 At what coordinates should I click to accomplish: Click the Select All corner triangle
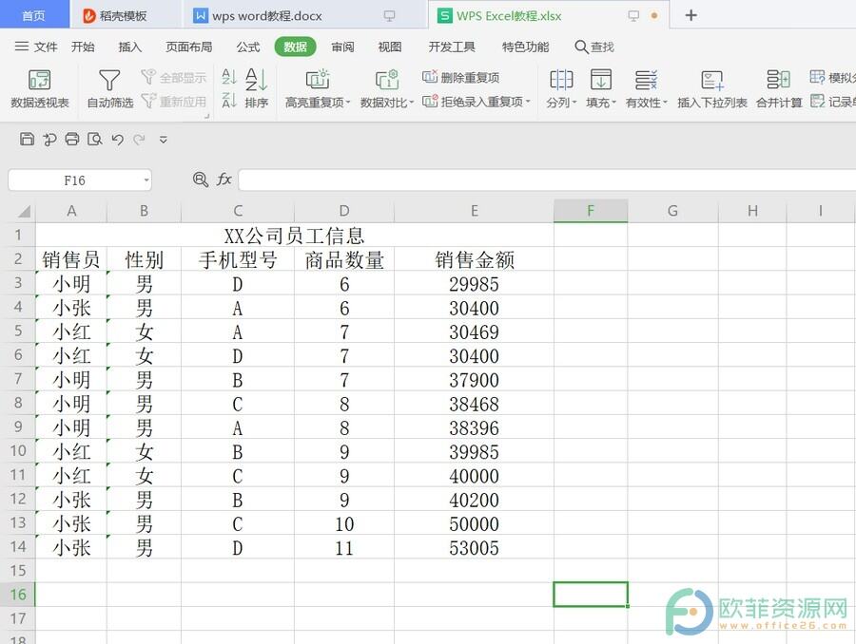[x=24, y=212]
